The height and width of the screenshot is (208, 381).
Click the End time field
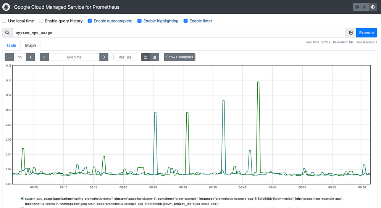[x=74, y=57]
